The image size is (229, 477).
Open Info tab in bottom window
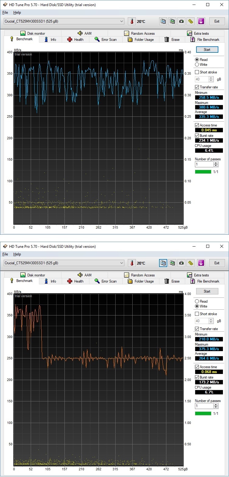[x=50, y=281]
